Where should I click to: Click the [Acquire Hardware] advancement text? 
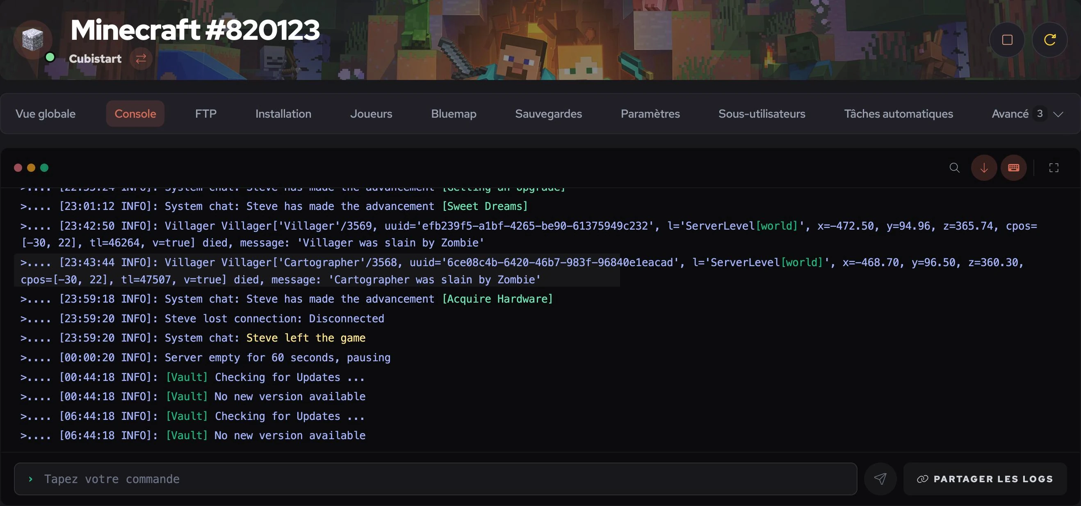click(497, 299)
